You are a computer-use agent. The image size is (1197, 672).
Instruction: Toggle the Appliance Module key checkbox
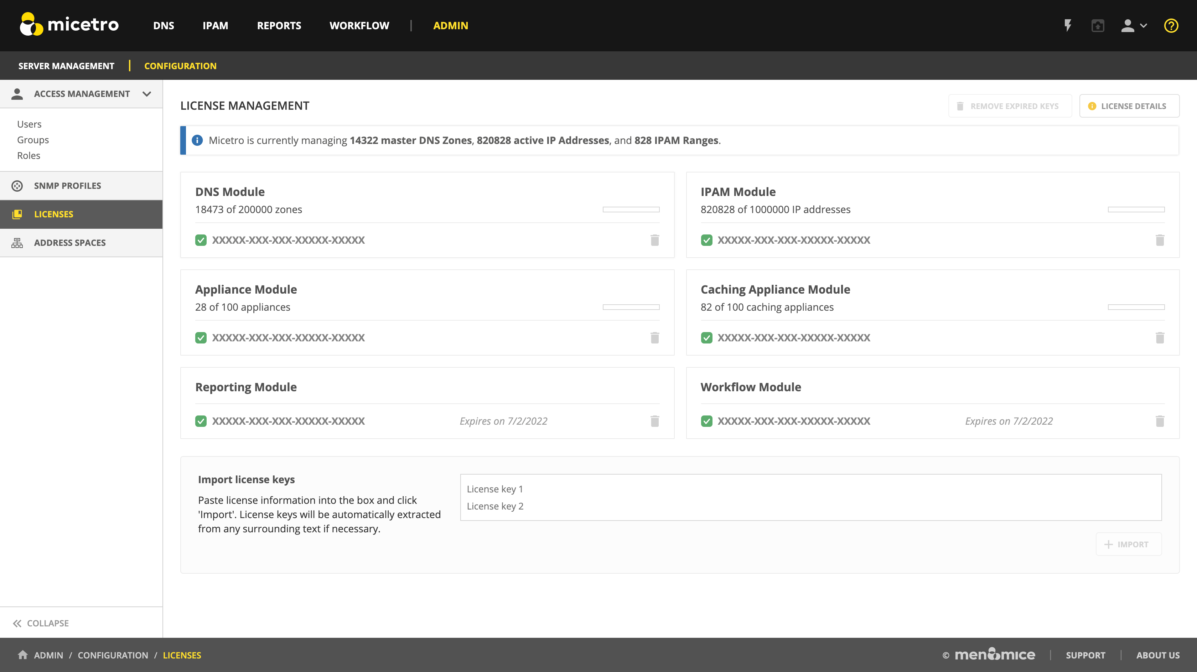pos(201,337)
